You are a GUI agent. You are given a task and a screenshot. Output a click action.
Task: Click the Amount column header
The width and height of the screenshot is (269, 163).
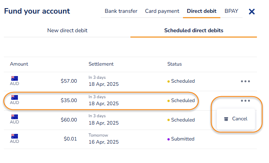pyautogui.click(x=19, y=64)
